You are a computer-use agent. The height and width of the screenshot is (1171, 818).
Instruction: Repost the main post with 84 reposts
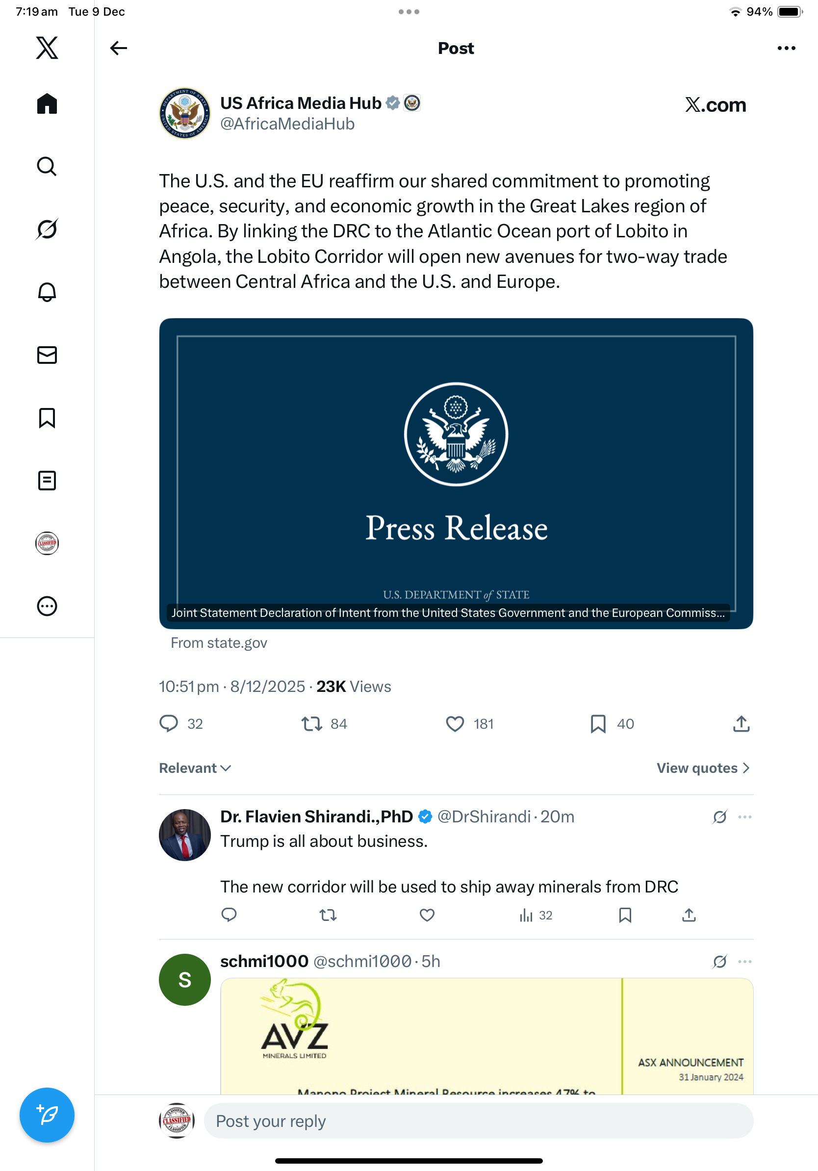[311, 724]
